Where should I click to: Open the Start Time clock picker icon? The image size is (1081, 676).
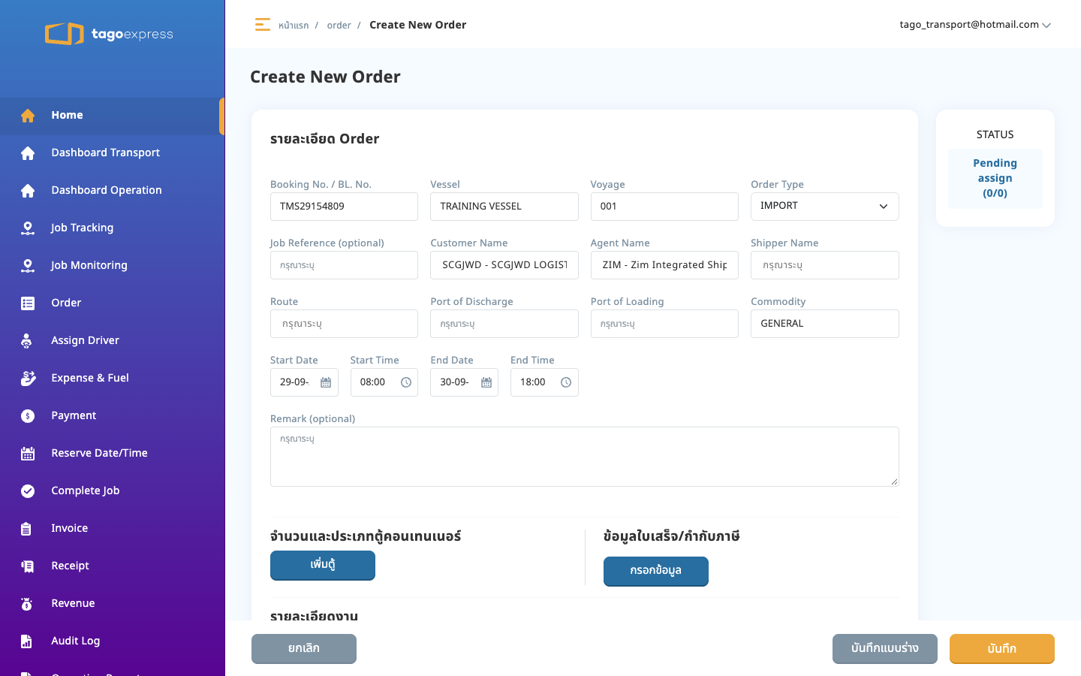click(406, 382)
